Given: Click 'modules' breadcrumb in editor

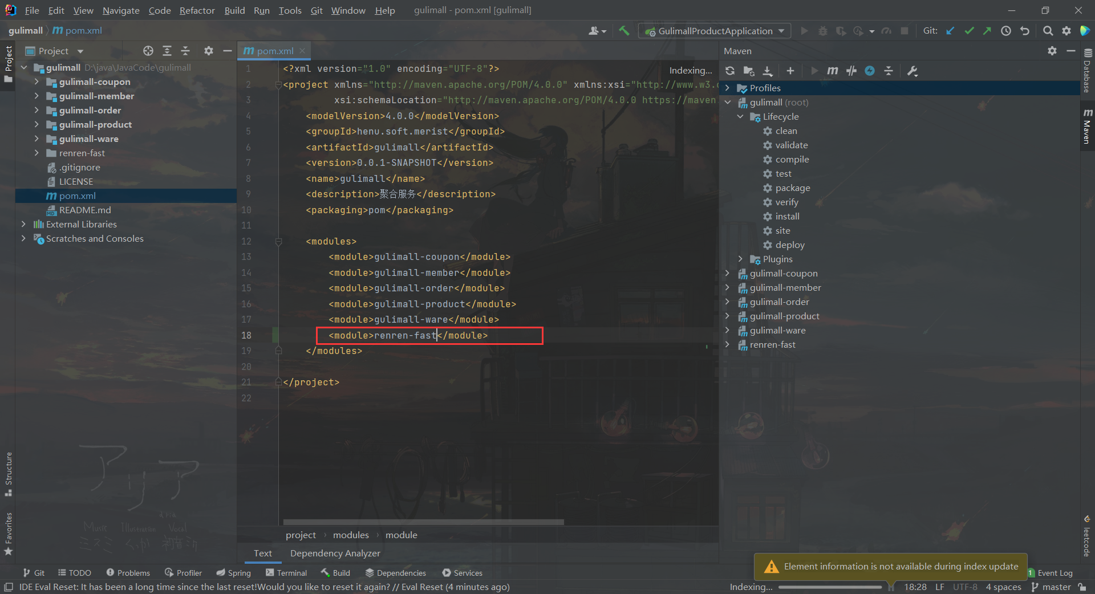Looking at the screenshot, I should coord(351,535).
